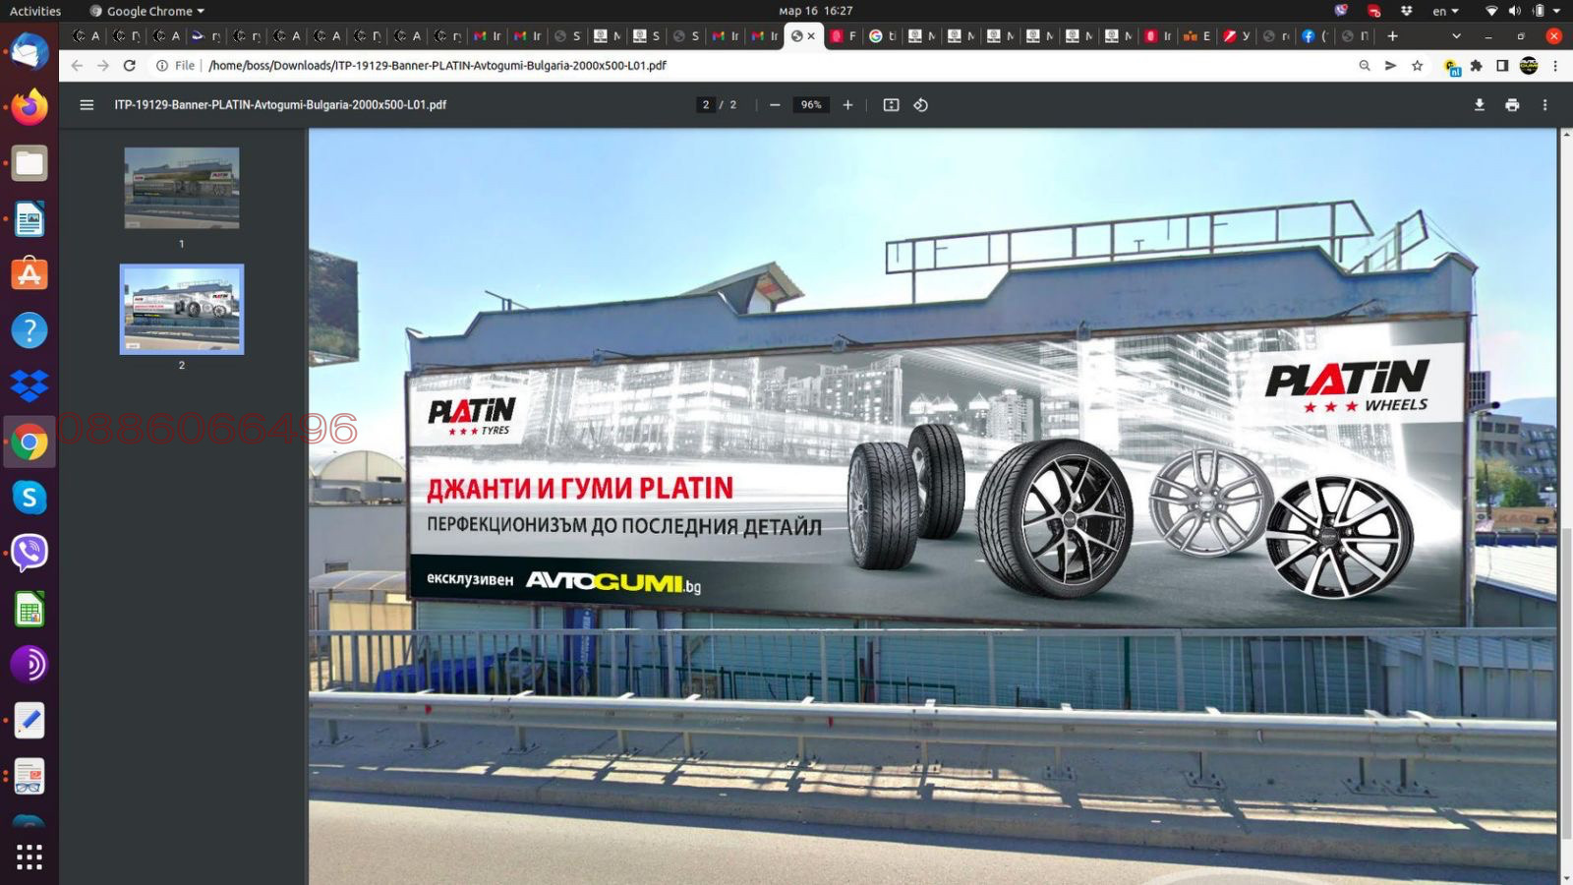1573x885 pixels.
Task: Download the PDF file
Action: 1479,105
